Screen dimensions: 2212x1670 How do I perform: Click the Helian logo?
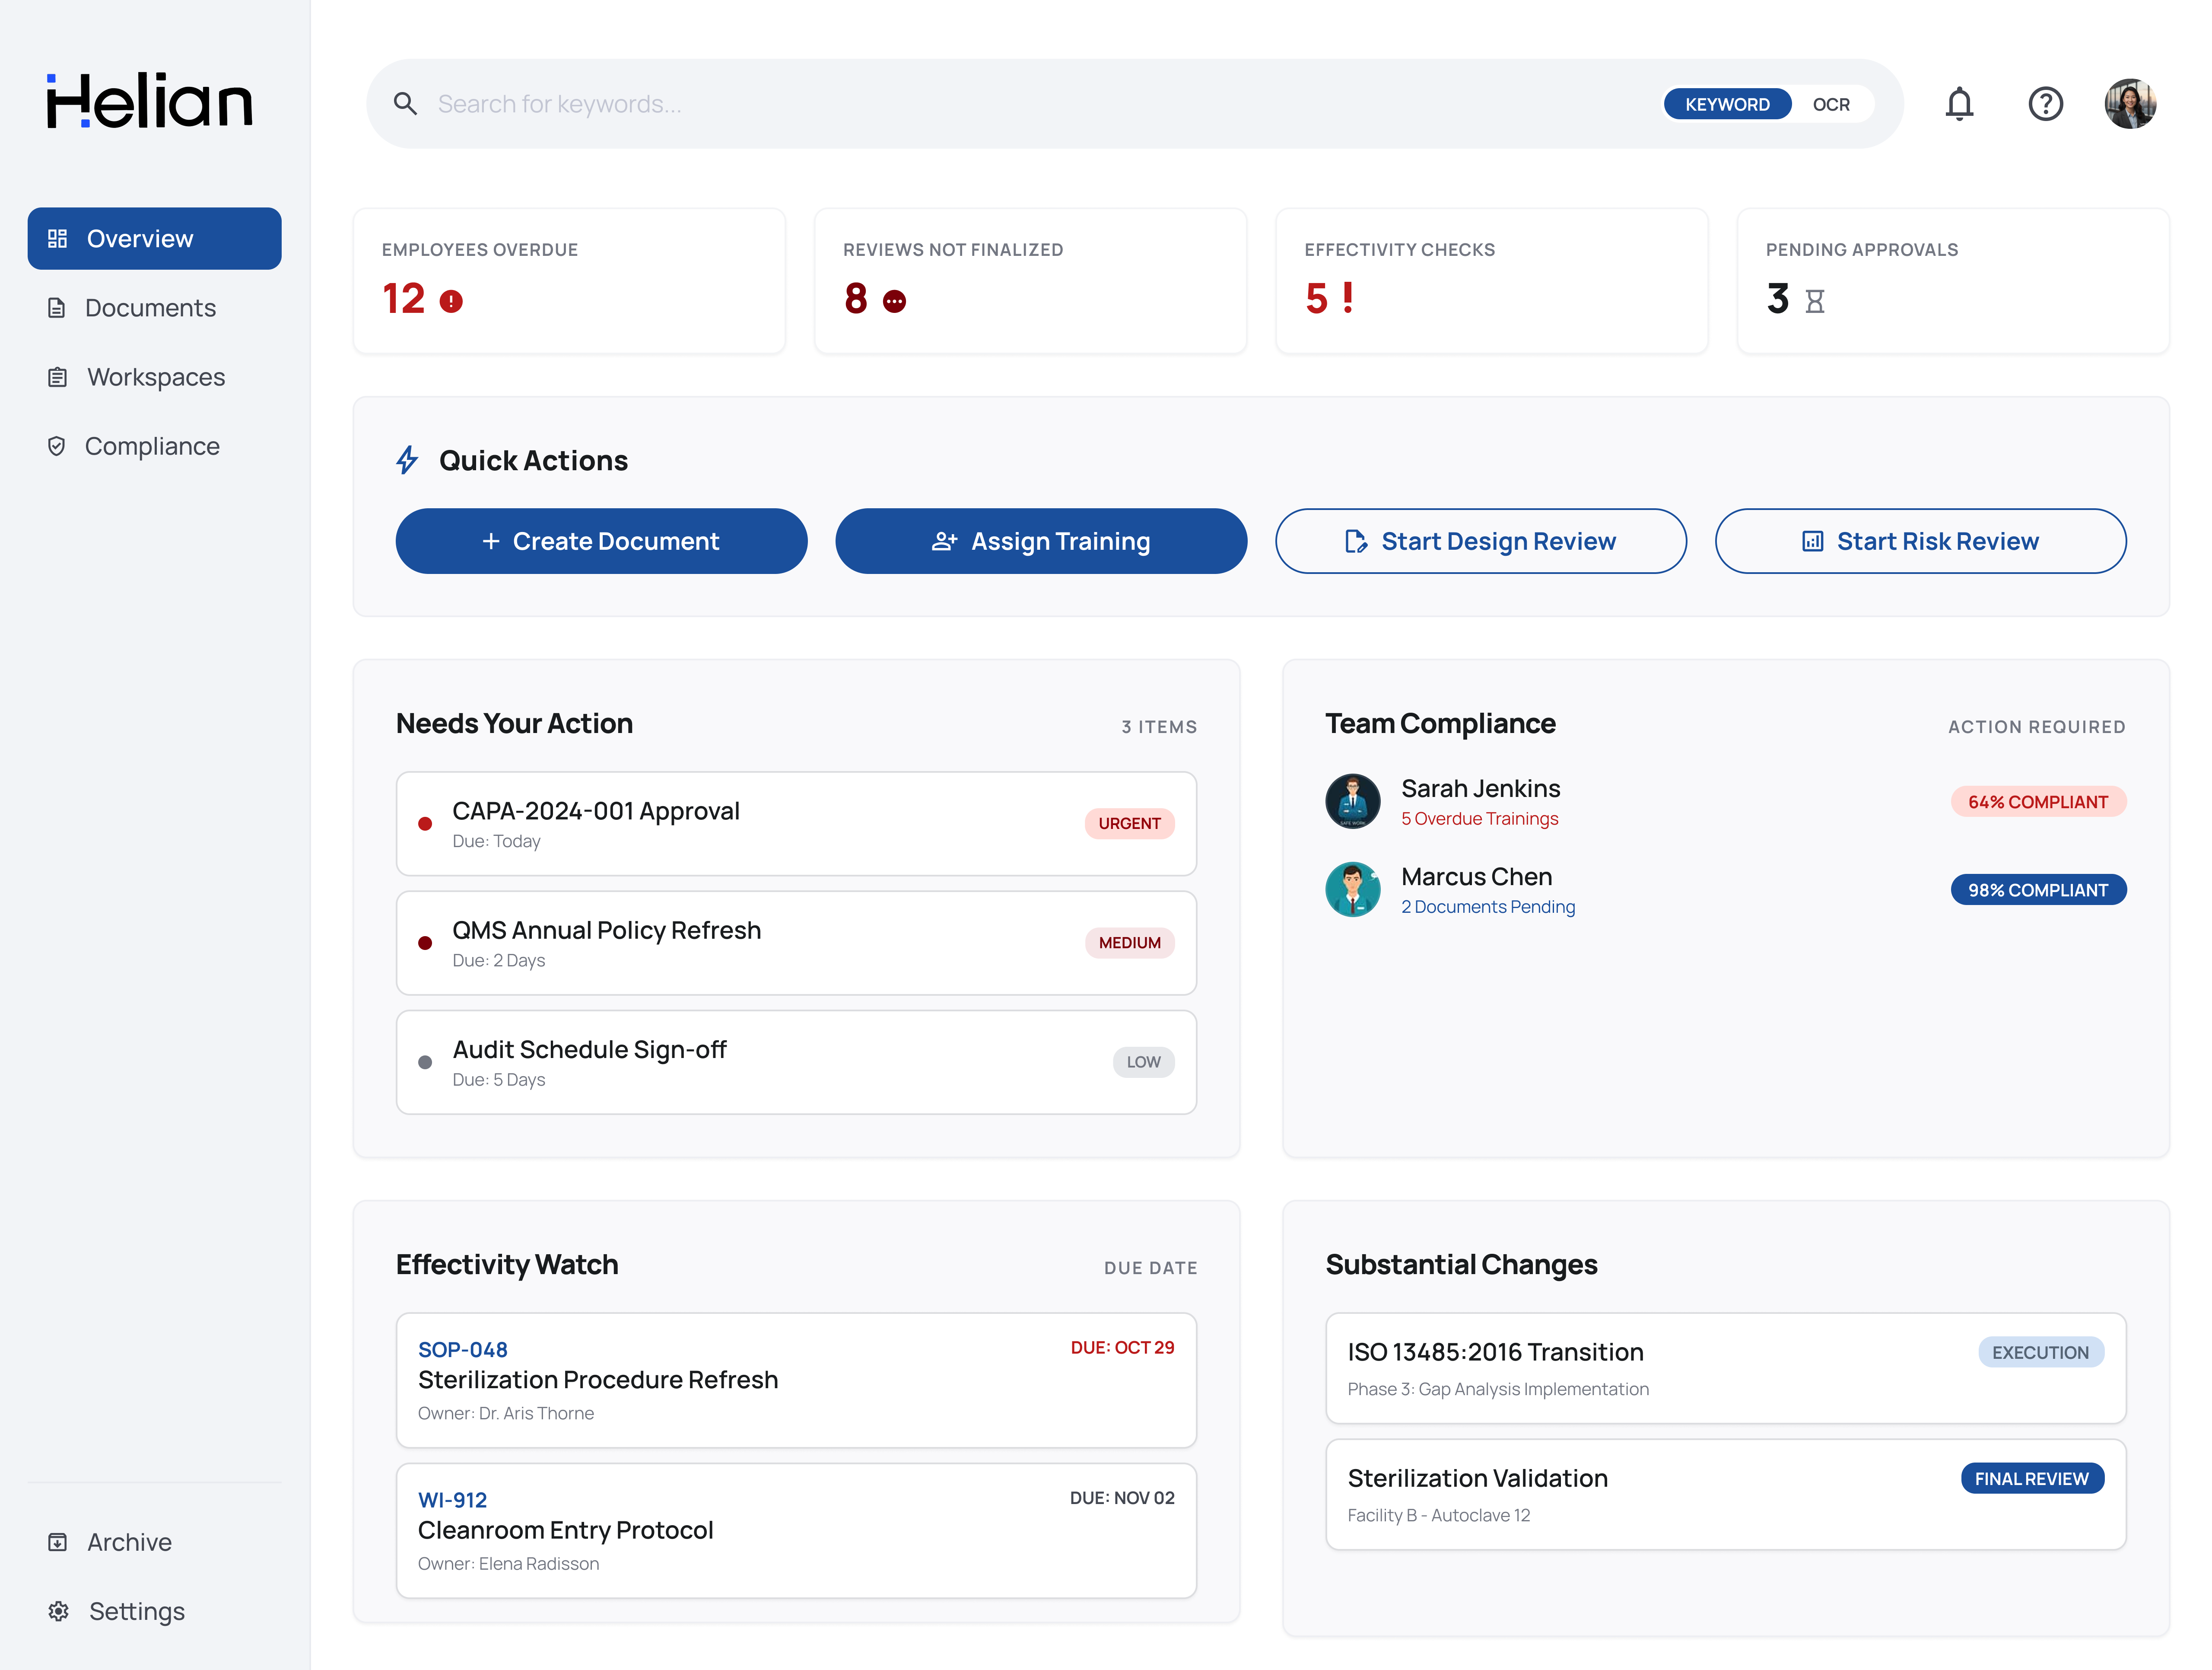click(x=150, y=101)
